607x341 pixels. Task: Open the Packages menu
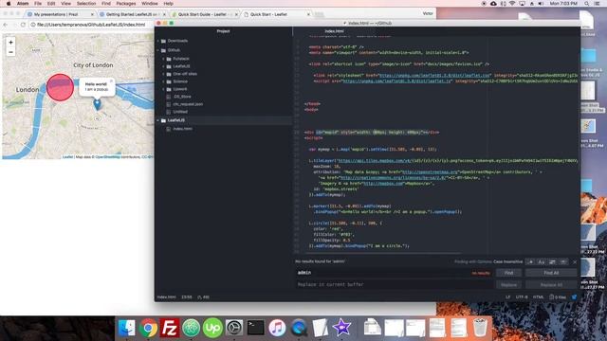126,4
